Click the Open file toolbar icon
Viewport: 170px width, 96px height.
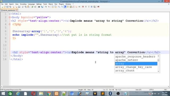tap(5, 7)
